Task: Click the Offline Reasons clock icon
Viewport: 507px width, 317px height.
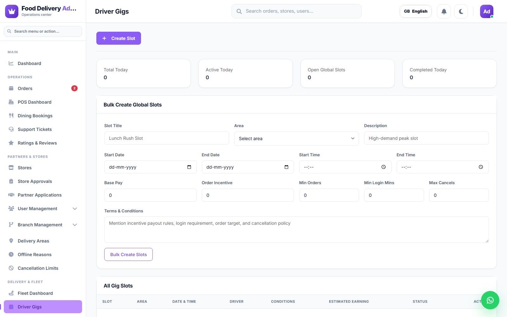Action: (x=11, y=255)
